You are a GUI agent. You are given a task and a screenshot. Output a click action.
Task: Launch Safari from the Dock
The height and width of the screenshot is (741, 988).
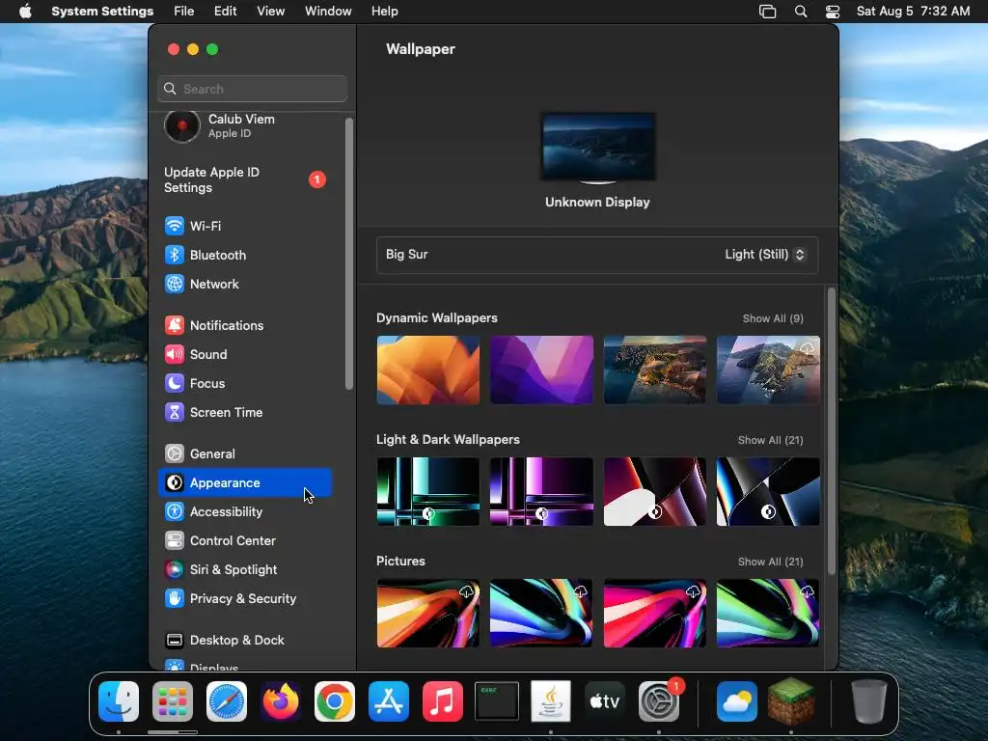[x=227, y=701]
